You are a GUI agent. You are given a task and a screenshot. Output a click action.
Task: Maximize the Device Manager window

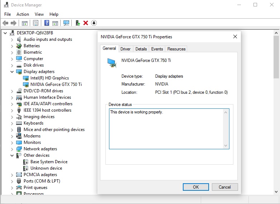click(x=255, y=5)
